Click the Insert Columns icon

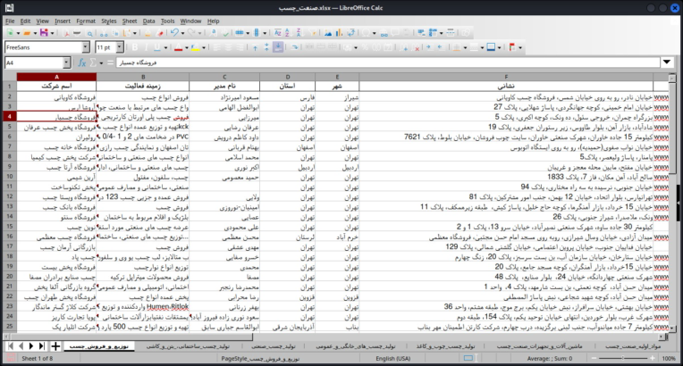coord(256,33)
